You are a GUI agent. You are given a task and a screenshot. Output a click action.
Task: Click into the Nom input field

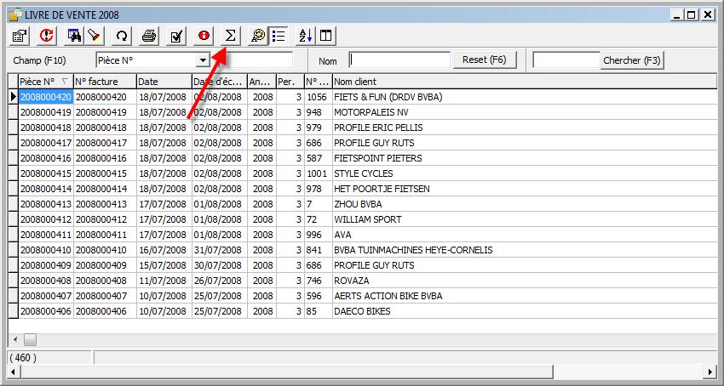399,60
